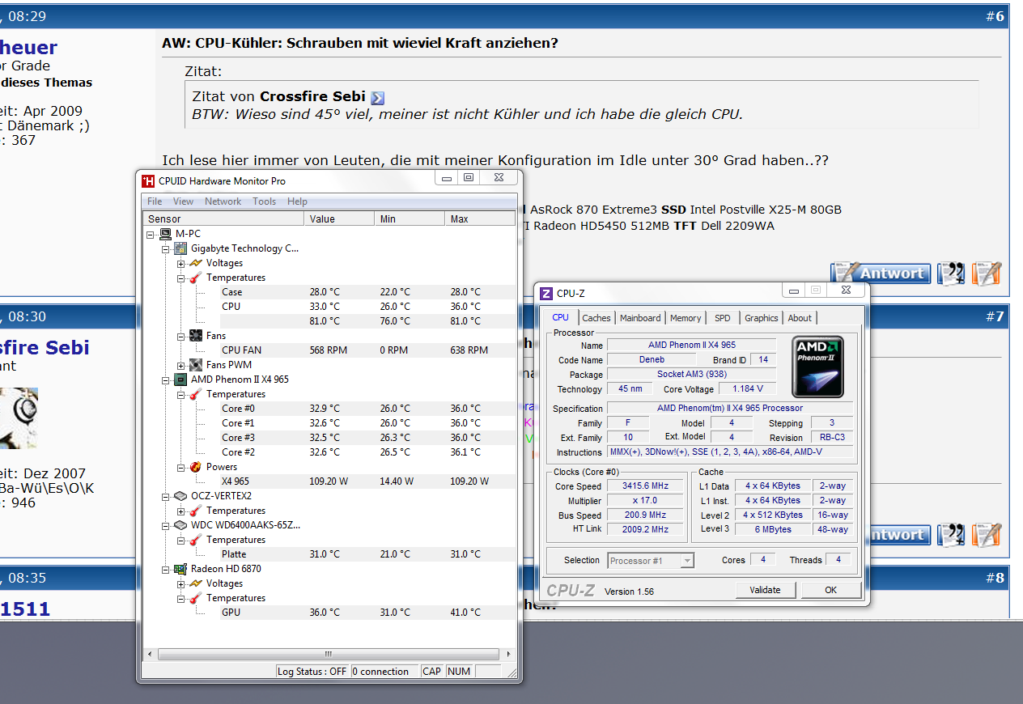Click the Value column header
Screen dimensions: 1023x704
pyautogui.click(x=340, y=218)
